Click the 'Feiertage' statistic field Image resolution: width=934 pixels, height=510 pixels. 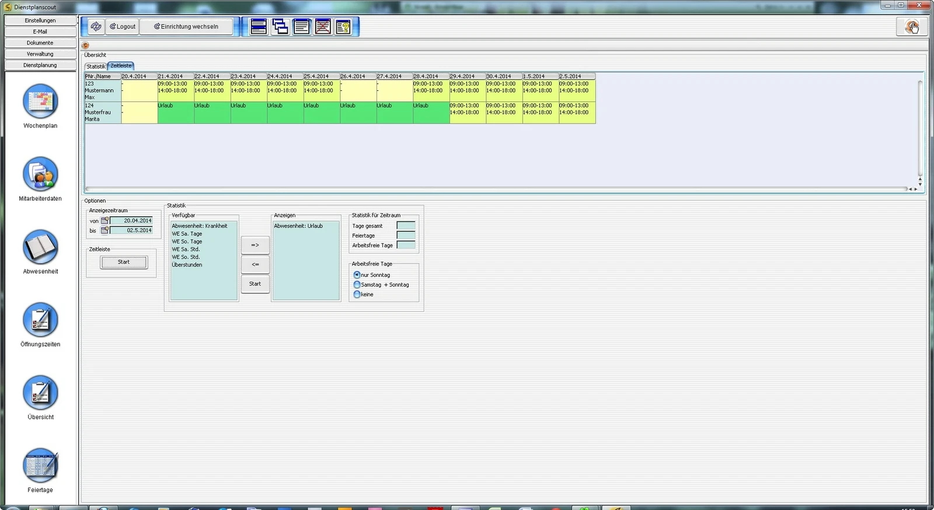tap(406, 235)
